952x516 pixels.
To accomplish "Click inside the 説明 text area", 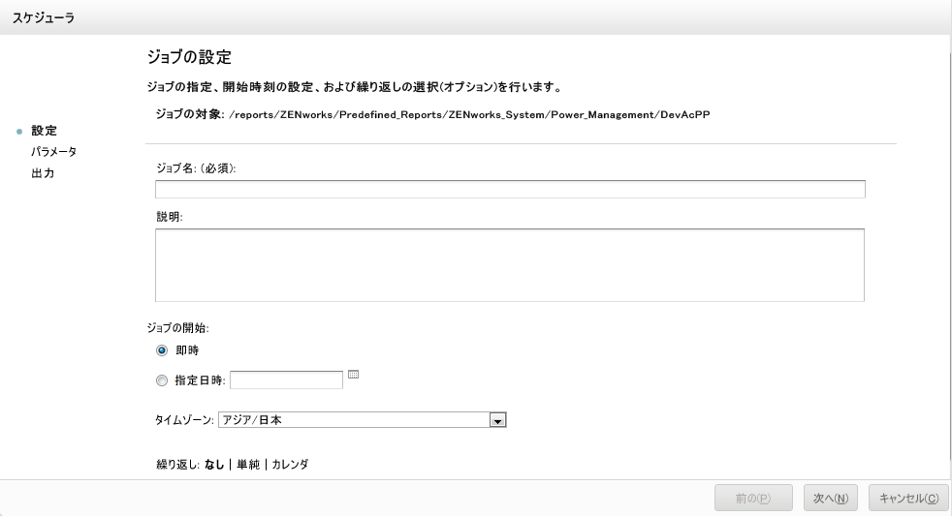I will pos(510,264).
